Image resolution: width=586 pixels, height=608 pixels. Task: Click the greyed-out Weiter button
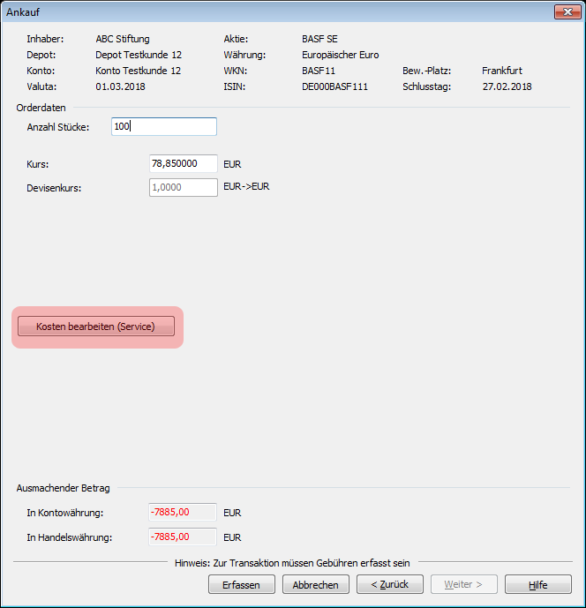click(463, 584)
